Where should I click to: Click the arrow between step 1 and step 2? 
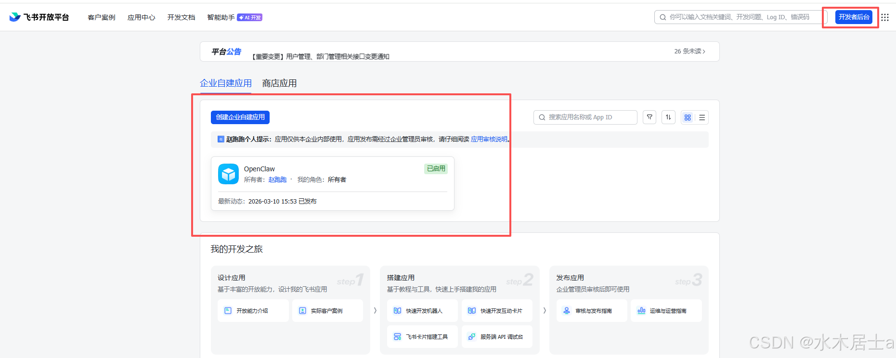coord(375,310)
